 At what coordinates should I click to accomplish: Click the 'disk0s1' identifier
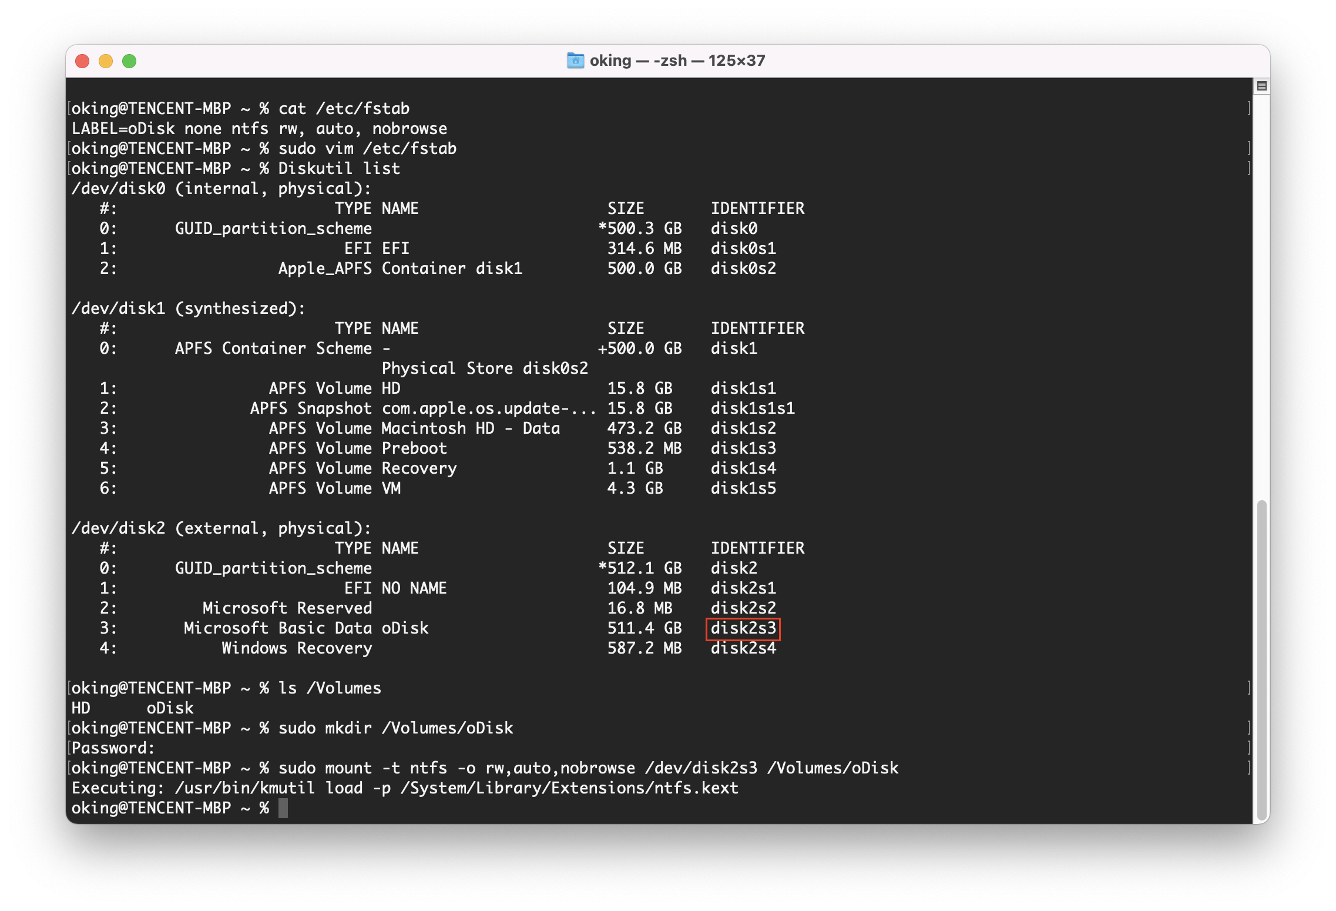click(743, 249)
